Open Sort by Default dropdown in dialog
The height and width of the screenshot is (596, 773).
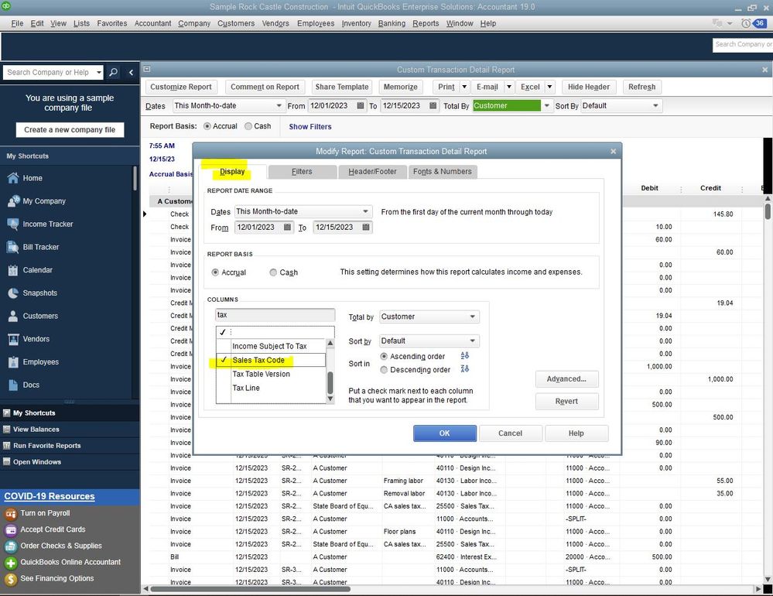[x=472, y=341]
